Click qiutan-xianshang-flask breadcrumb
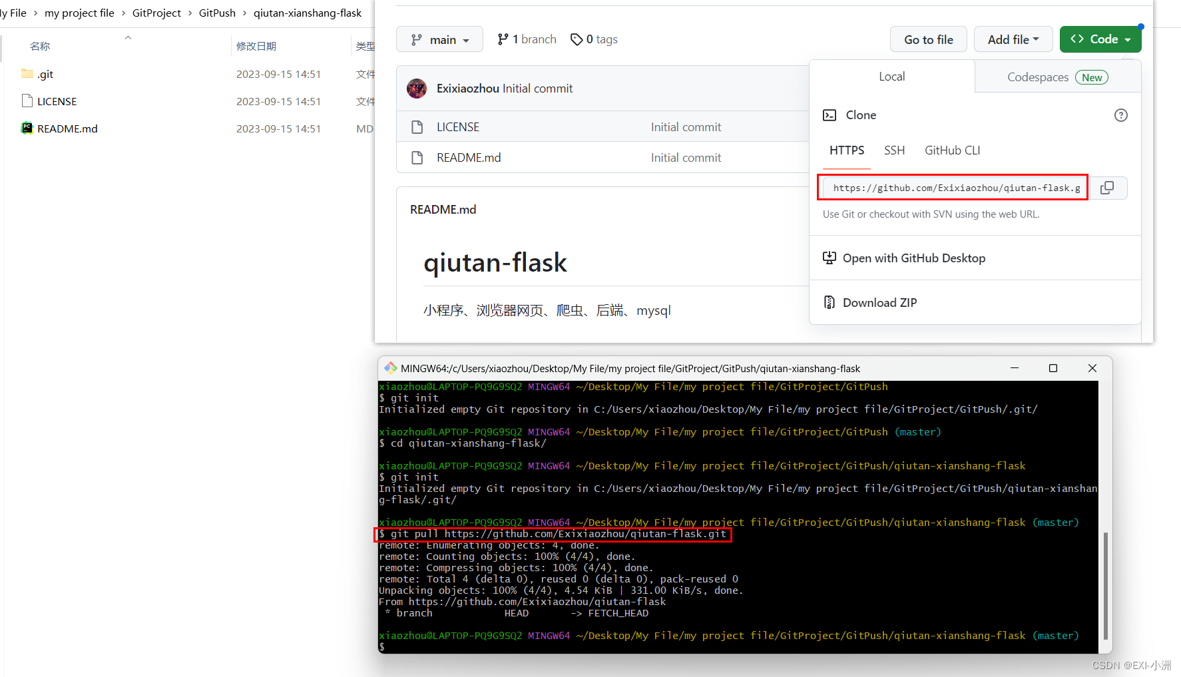Screen dimensions: 1181x677 (x=308, y=13)
